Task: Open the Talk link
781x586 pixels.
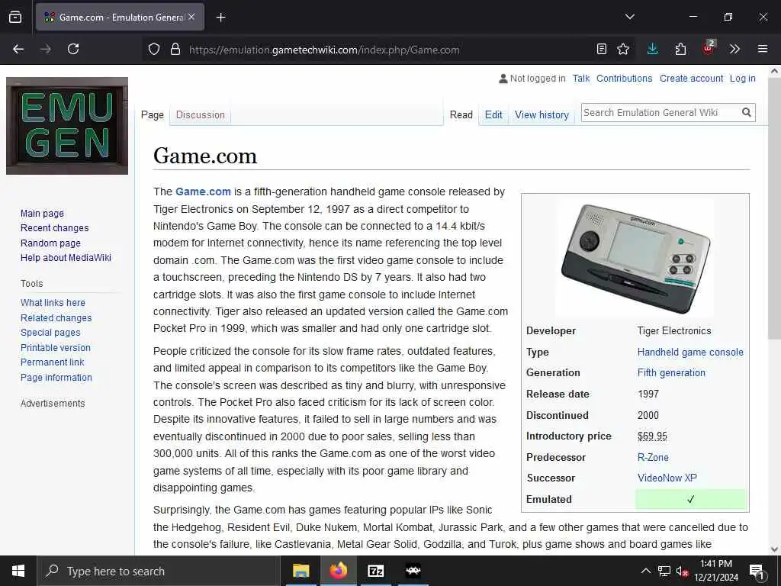Action: (x=580, y=79)
